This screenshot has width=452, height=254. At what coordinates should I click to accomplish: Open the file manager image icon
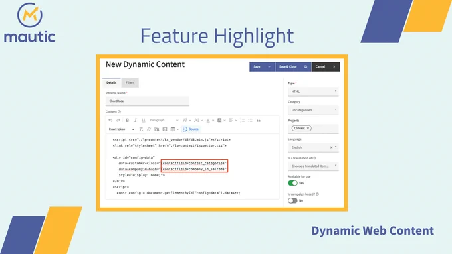pos(156,129)
